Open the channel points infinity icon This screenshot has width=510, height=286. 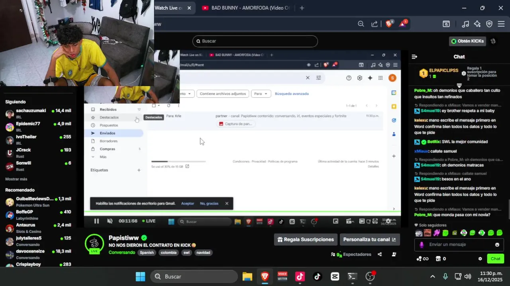(422, 259)
